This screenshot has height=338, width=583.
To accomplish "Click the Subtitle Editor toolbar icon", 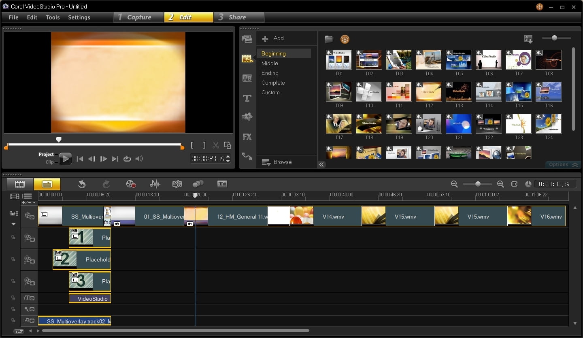I will [x=222, y=184].
